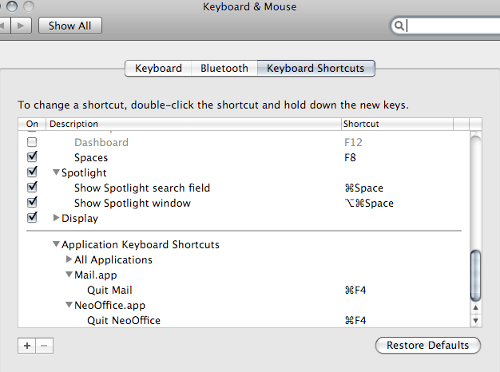Screen dimensions: 500x372
Task: Toggle the Display group checkbox
Action: click(32, 218)
